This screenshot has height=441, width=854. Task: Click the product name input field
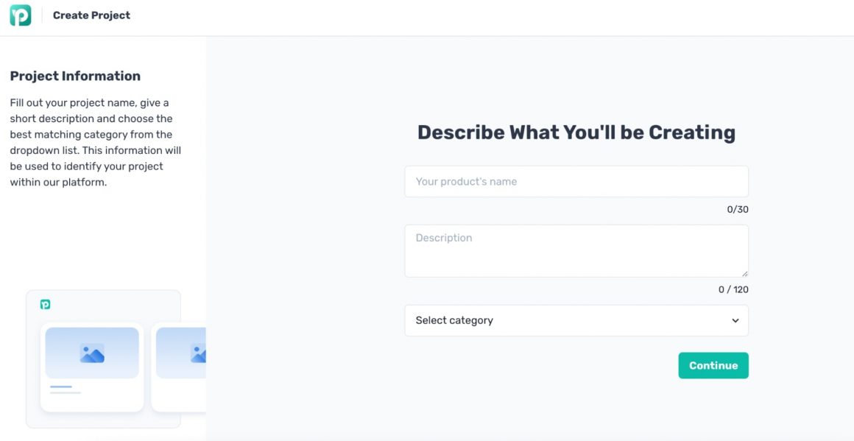pyautogui.click(x=576, y=181)
